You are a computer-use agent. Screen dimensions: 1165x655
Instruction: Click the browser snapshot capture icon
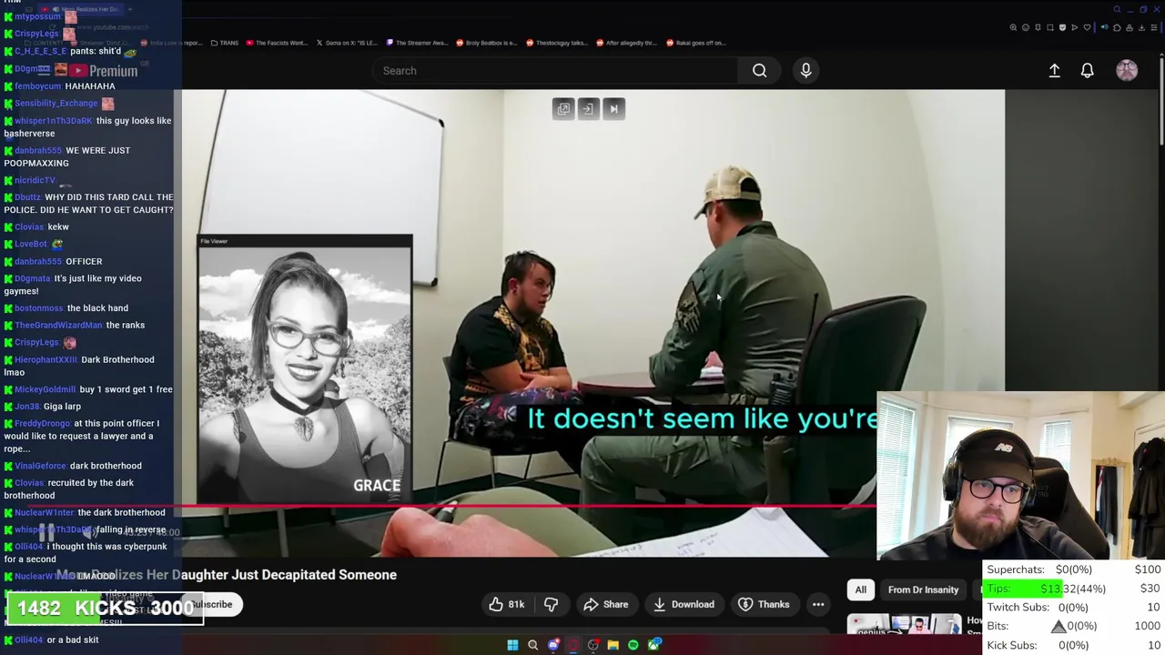[x=1050, y=27]
